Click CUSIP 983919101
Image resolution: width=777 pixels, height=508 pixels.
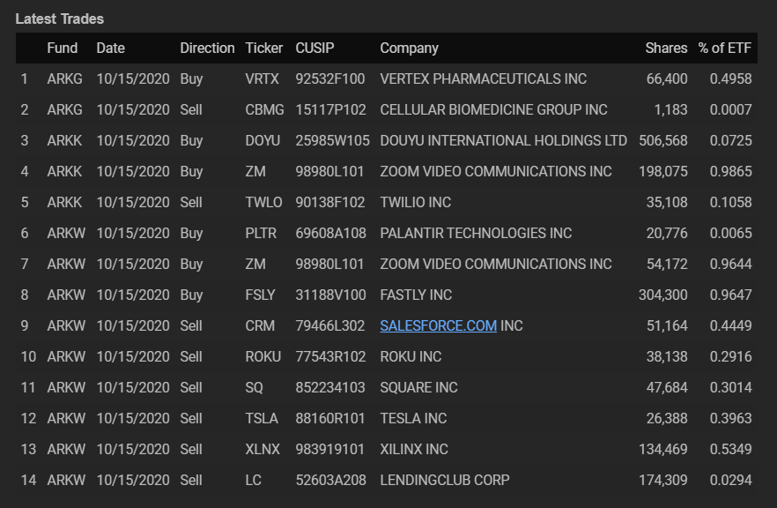330,450
